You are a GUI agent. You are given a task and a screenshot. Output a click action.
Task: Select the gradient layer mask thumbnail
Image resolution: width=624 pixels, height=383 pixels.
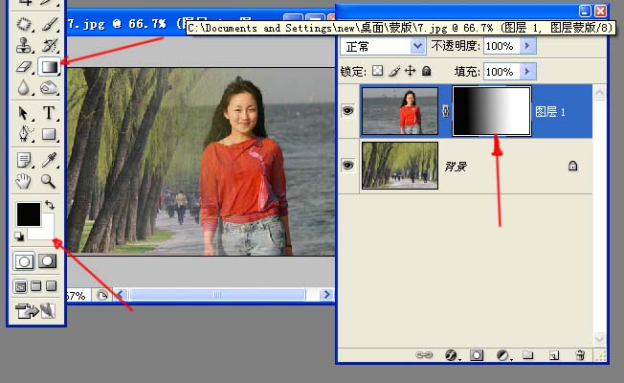pos(491,111)
